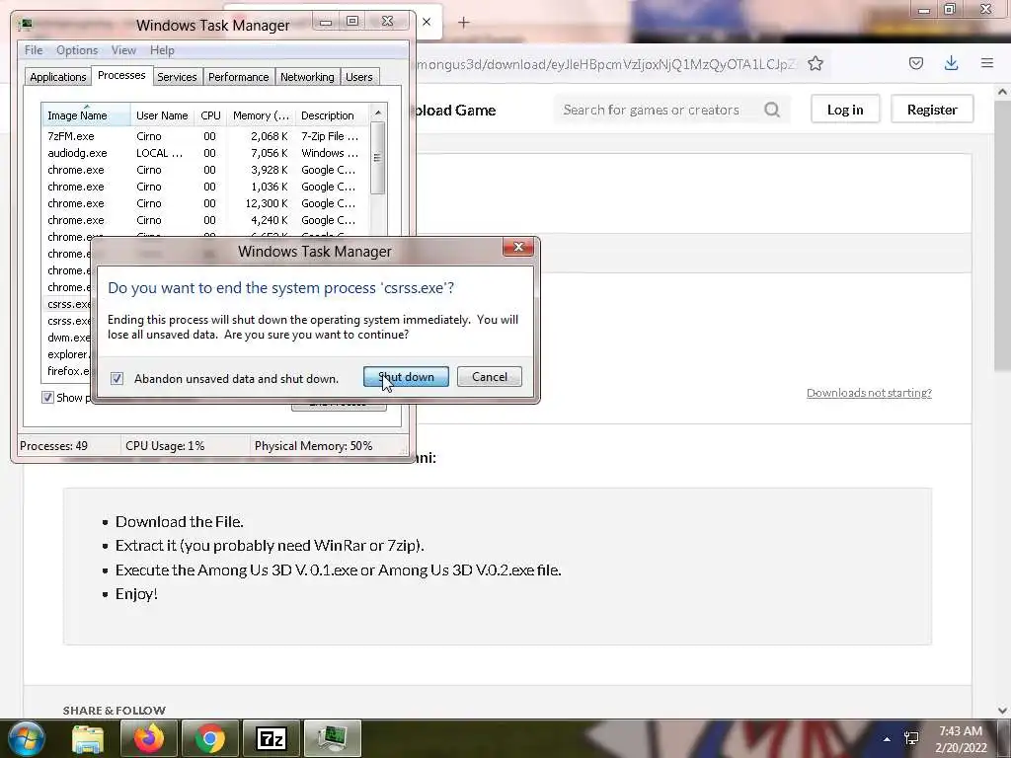Open the taskbar clock and date

coord(961,739)
